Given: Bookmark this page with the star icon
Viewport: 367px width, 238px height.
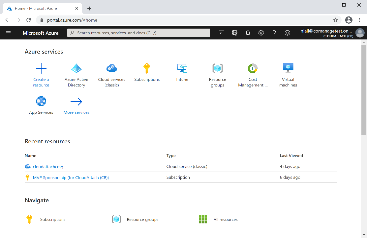Looking at the screenshot, I should pyautogui.click(x=336, y=20).
